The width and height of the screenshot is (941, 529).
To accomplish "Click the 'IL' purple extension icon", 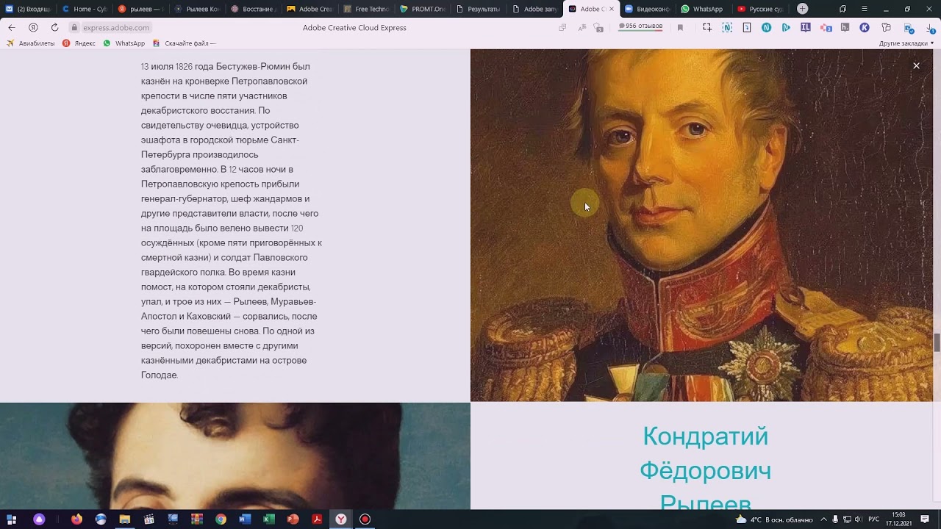I will (806, 27).
